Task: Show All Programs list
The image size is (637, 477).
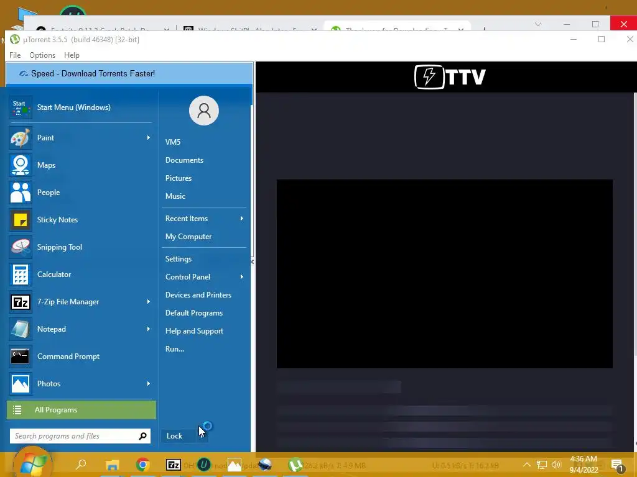Action: coord(81,410)
